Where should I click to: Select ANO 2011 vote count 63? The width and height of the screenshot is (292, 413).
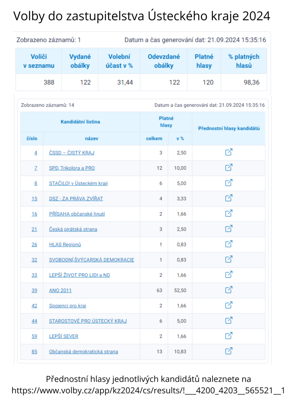[159, 290]
